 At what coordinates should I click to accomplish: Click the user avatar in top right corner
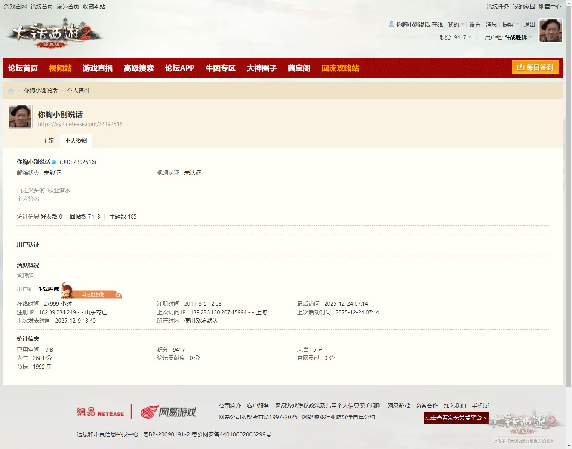click(x=550, y=31)
